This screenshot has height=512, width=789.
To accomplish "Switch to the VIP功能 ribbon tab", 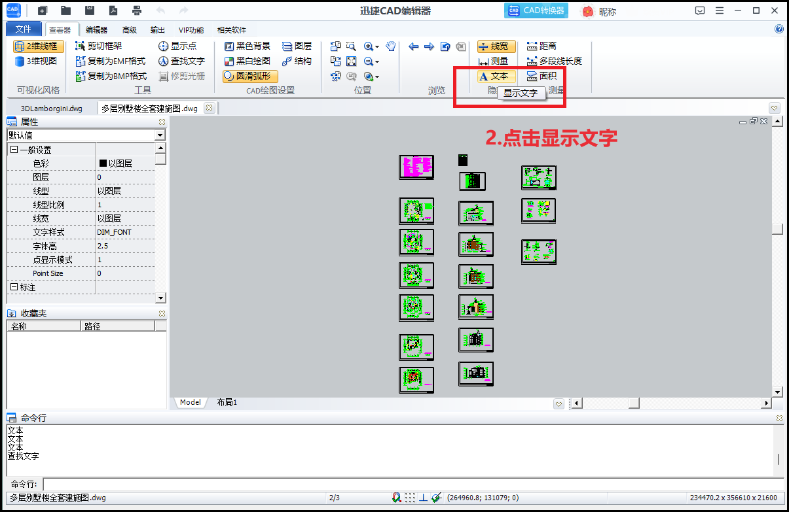I will pos(191,30).
